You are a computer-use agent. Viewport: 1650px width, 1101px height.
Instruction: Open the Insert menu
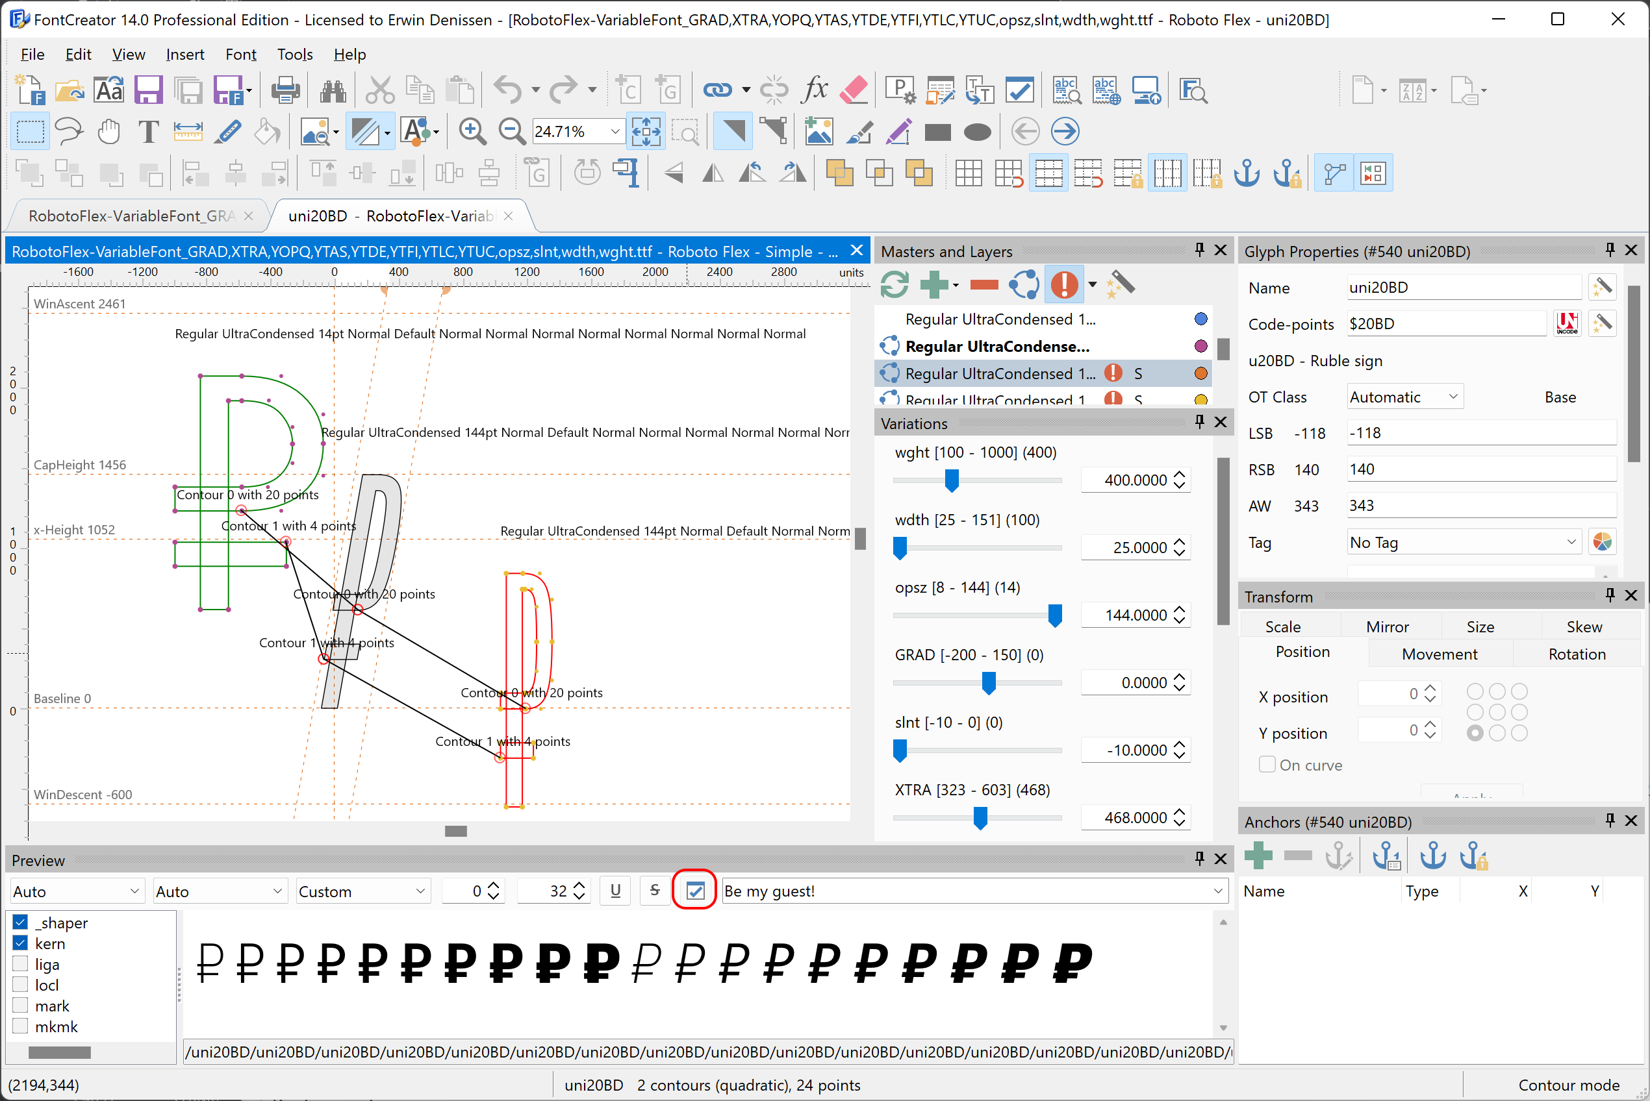[x=184, y=54]
